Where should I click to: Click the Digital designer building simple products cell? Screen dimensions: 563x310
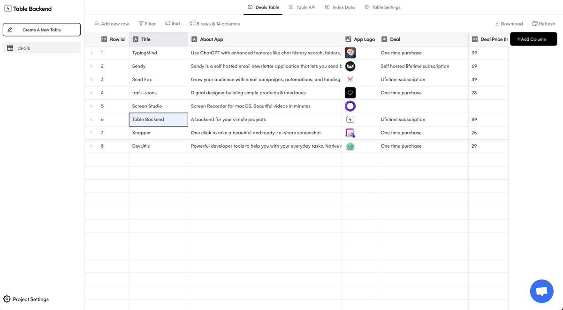pos(265,93)
